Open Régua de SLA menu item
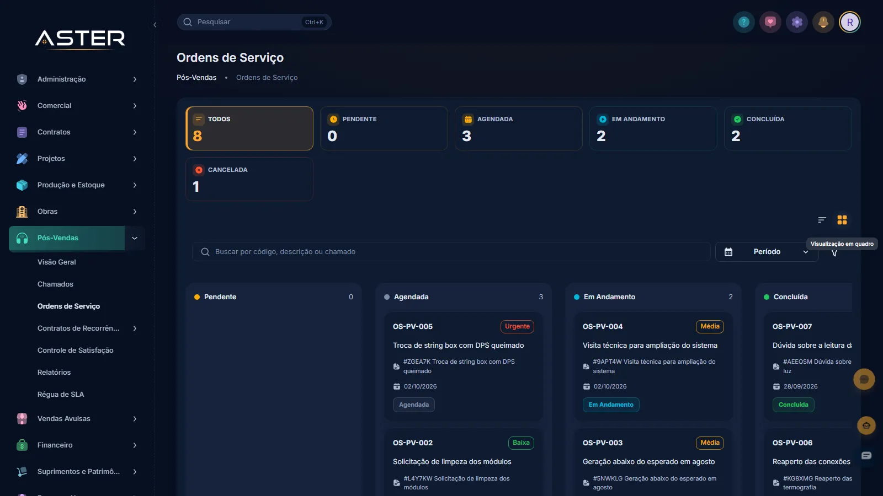Viewport: 883px width, 496px height. tap(61, 395)
